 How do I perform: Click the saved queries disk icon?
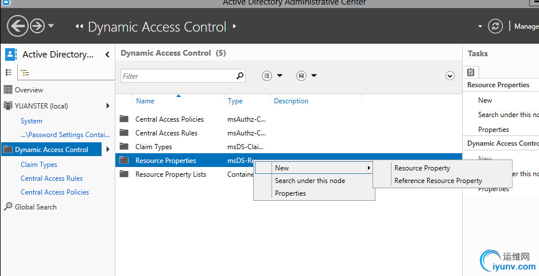[301, 76]
